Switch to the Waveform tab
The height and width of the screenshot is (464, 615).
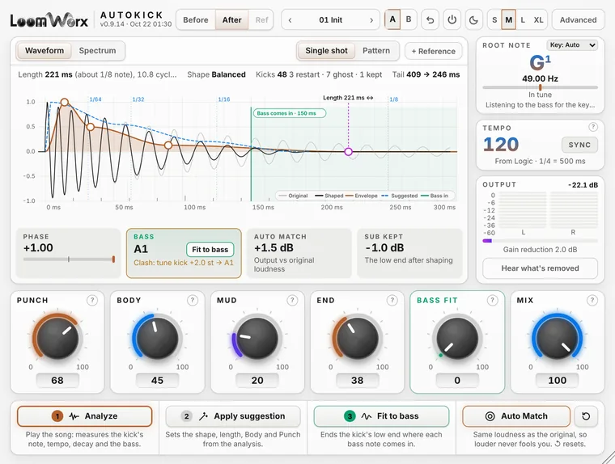(x=45, y=51)
